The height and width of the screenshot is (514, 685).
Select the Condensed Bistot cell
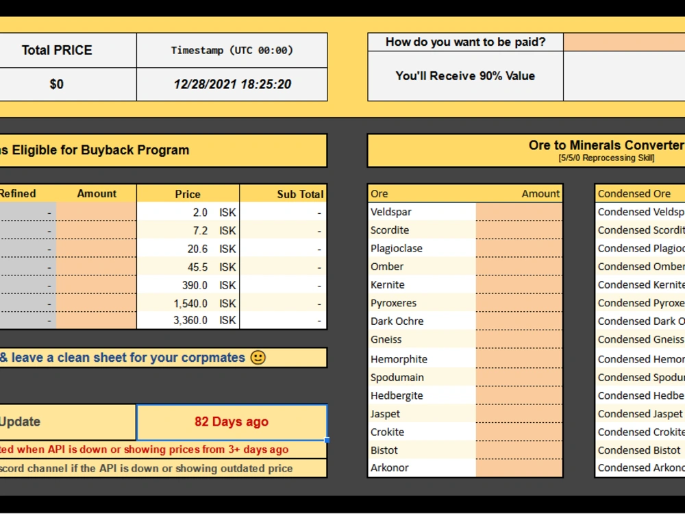click(640, 450)
